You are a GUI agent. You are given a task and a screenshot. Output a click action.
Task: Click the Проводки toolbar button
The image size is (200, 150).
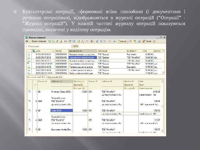[x=122, y=41]
